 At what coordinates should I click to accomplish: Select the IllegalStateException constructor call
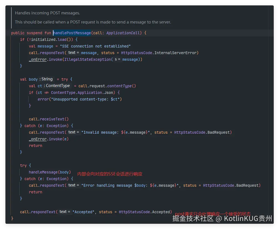pos(88,59)
